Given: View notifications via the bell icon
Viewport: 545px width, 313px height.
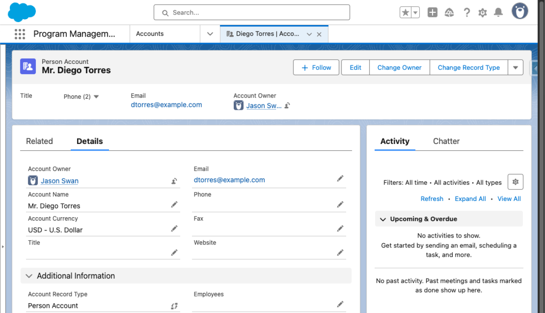Looking at the screenshot, I should coord(498,12).
